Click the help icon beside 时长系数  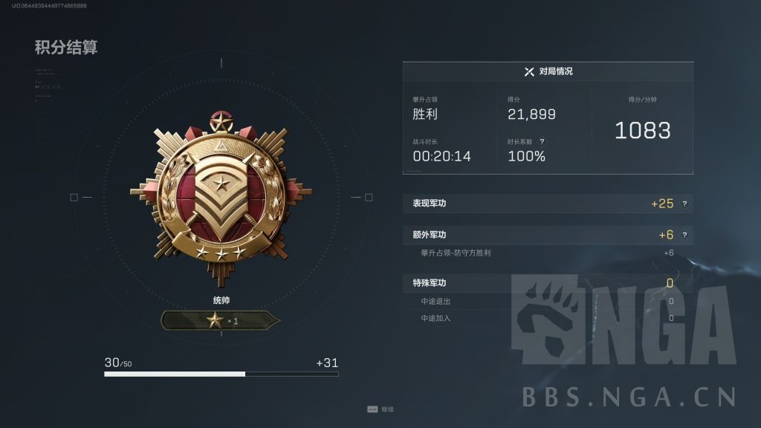click(542, 142)
